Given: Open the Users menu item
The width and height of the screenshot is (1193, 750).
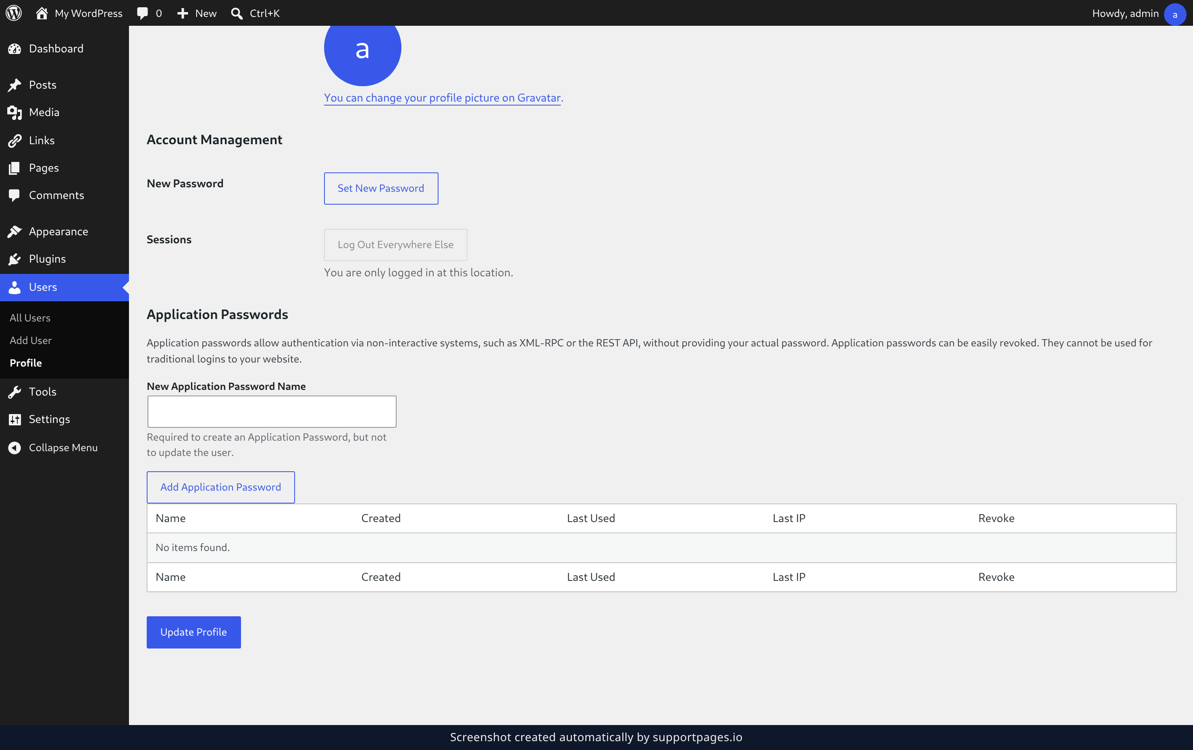Looking at the screenshot, I should tap(64, 287).
